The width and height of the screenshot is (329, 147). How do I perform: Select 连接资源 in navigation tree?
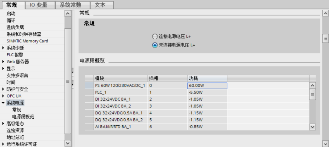tap(15, 131)
